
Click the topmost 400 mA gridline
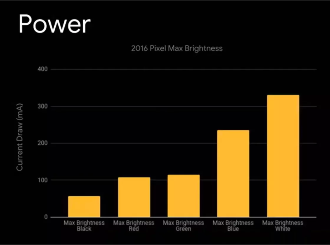tap(179, 69)
